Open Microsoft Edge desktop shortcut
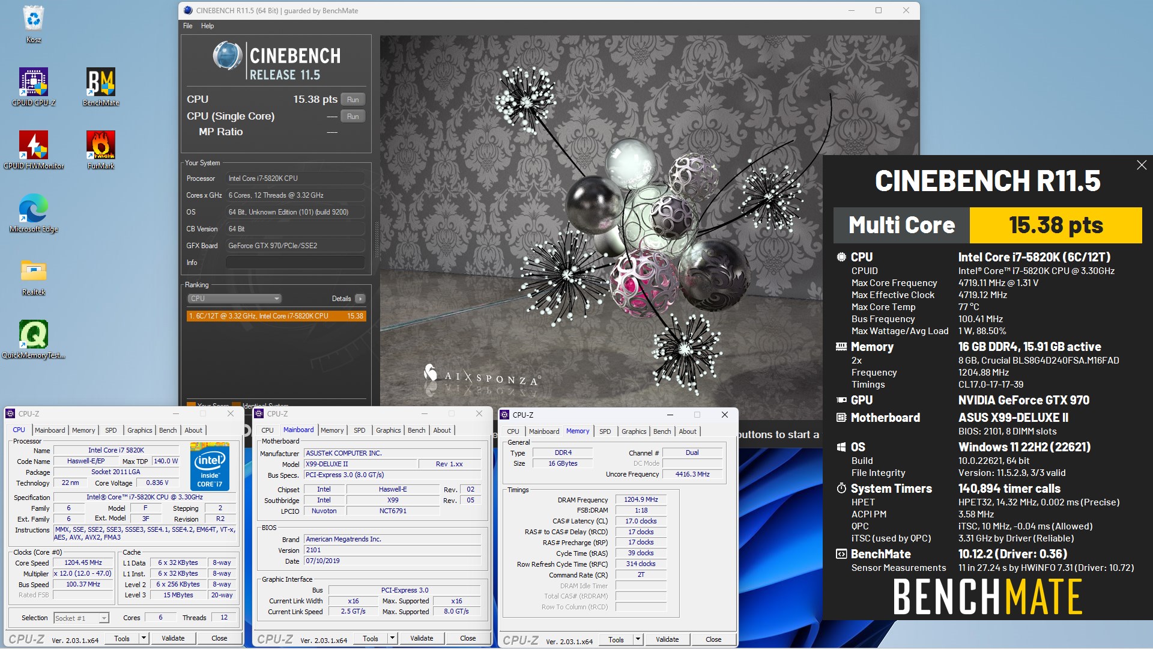This screenshot has height=649, width=1153. coord(34,213)
